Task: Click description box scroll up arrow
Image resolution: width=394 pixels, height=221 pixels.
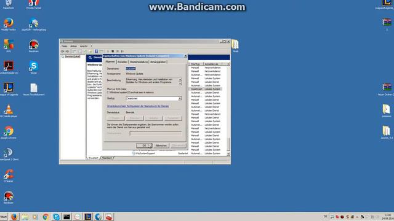Action: click(x=180, y=79)
